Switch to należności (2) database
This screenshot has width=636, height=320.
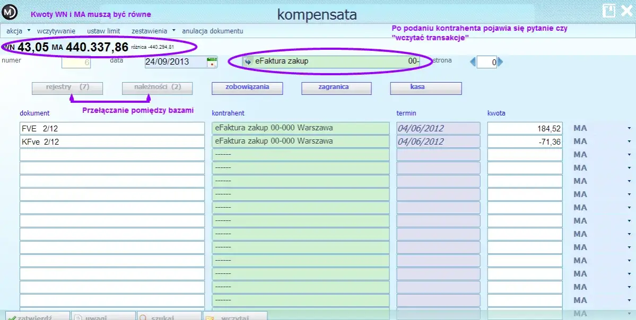[158, 88]
